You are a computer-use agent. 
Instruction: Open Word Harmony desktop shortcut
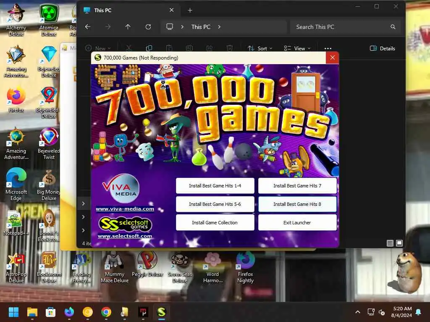[213, 267]
